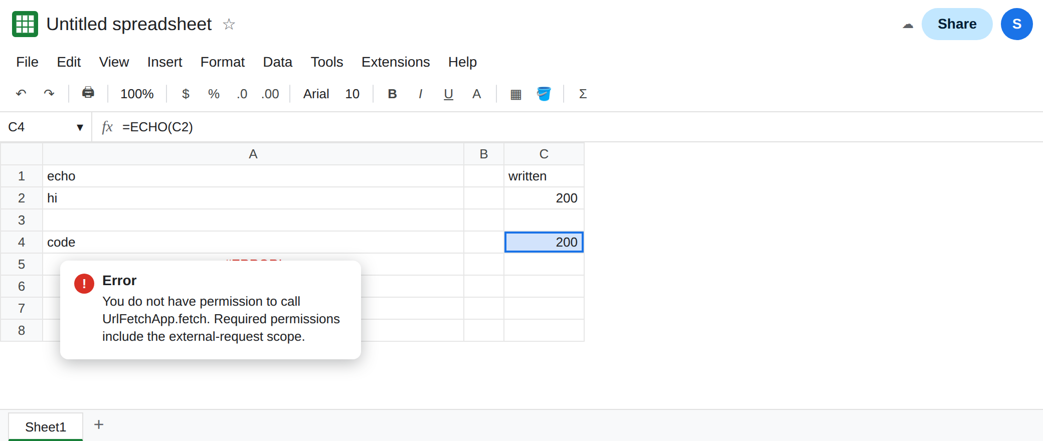Open the font size 10 dropdown
1043x441 pixels.
(352, 94)
